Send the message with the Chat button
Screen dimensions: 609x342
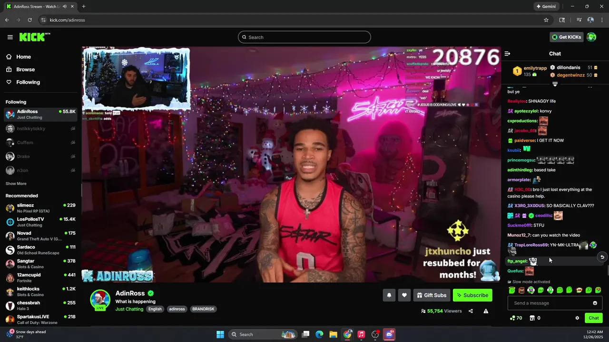coord(594,318)
